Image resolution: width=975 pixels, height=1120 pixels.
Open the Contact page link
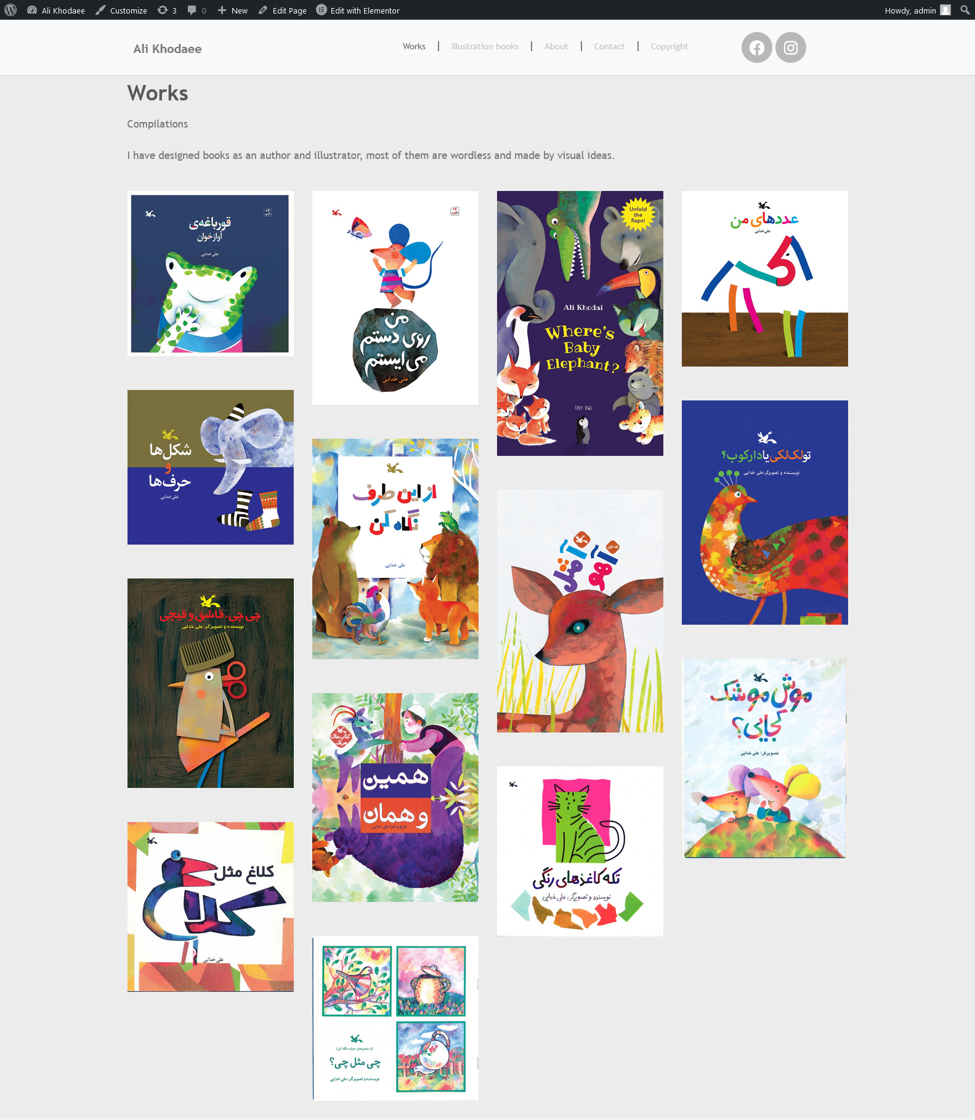point(609,46)
